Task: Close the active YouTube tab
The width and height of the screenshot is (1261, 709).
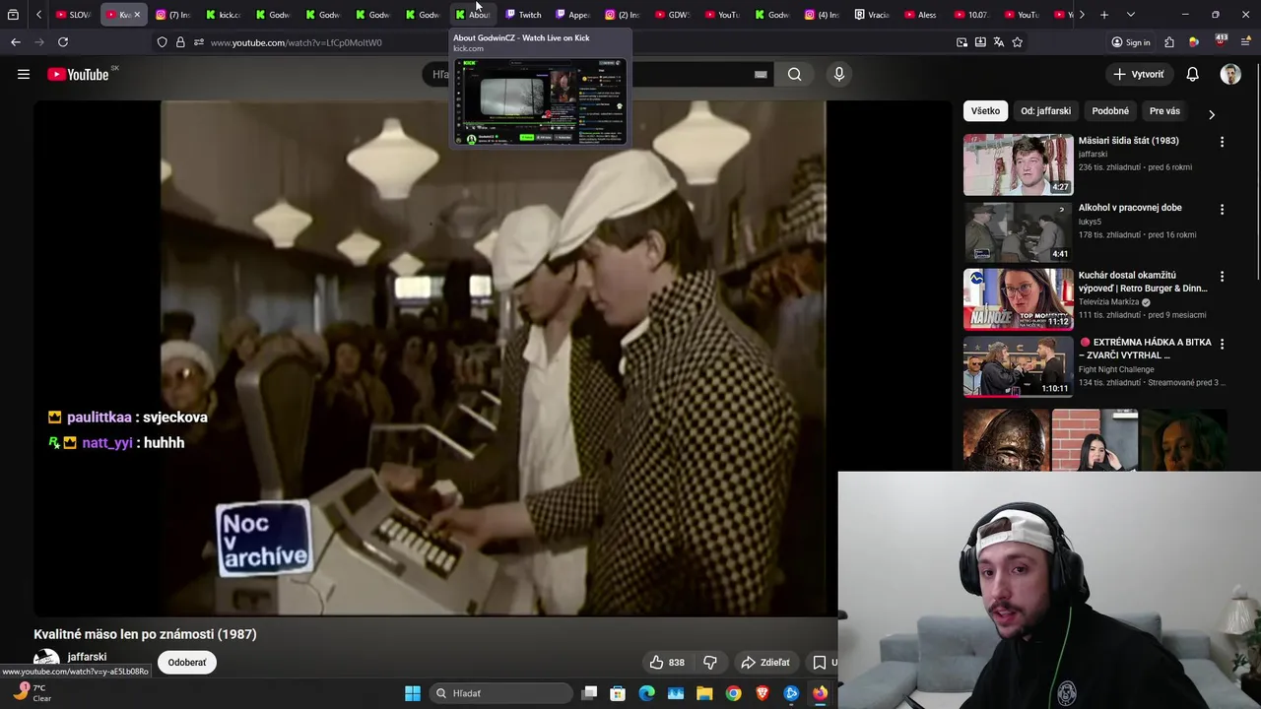Action: point(137,15)
